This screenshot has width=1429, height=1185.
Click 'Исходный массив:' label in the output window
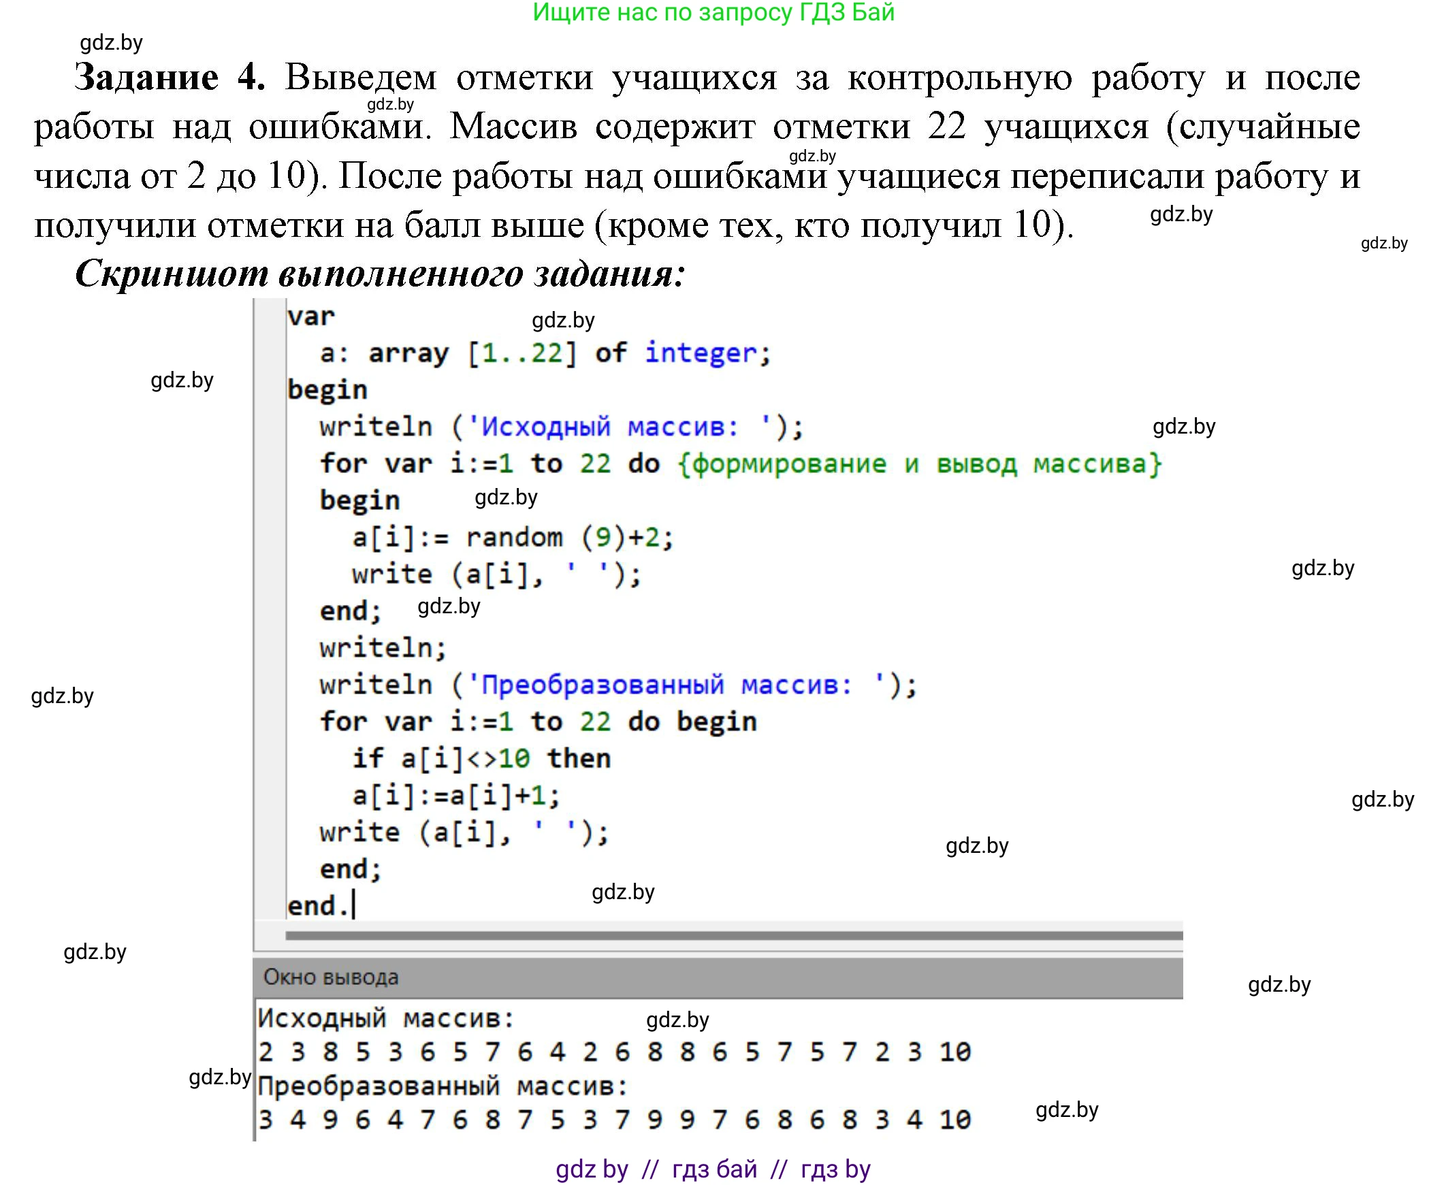(385, 1018)
